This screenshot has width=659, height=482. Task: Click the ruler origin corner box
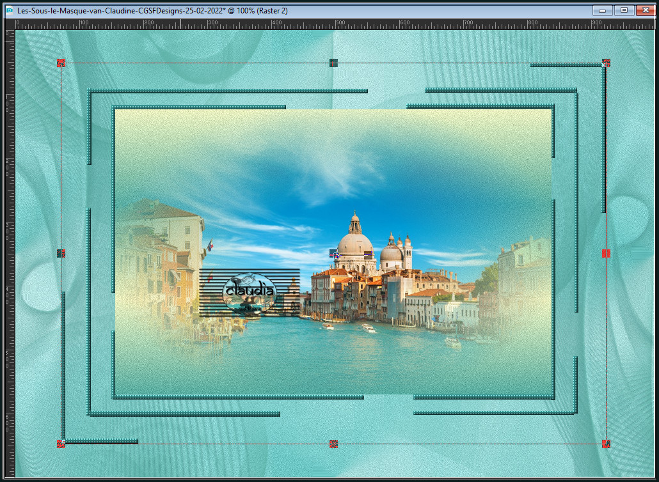click(x=10, y=24)
